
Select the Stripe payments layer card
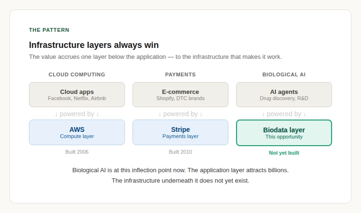point(180,132)
